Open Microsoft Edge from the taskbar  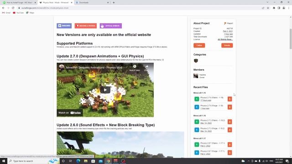click(78, 161)
